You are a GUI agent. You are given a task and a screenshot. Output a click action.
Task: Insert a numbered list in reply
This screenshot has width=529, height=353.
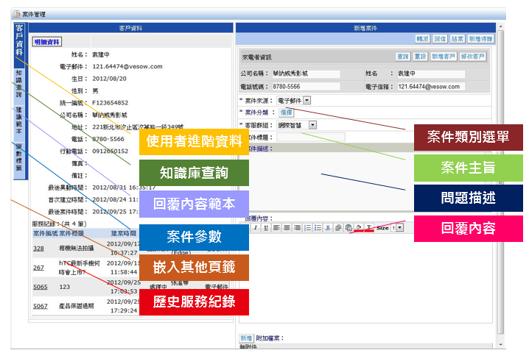pyautogui.click(x=307, y=228)
